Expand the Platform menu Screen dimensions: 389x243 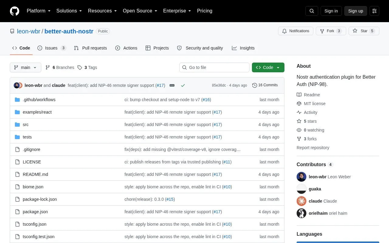pos(39,11)
